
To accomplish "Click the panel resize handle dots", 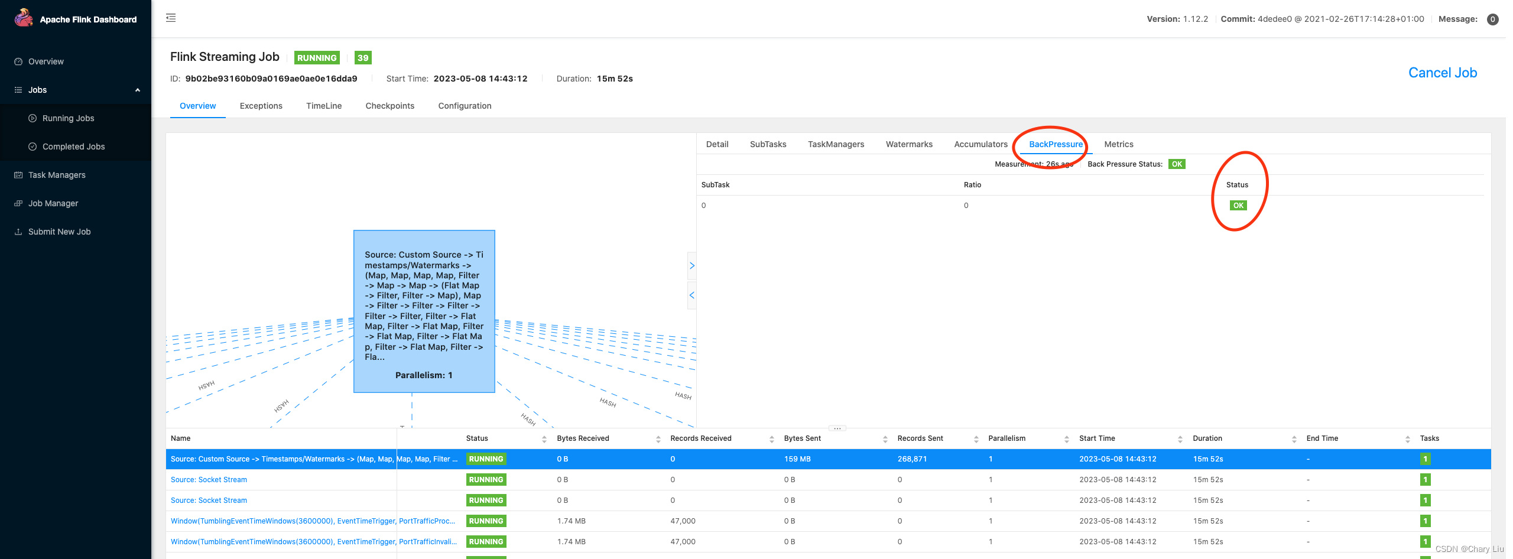I will [837, 428].
